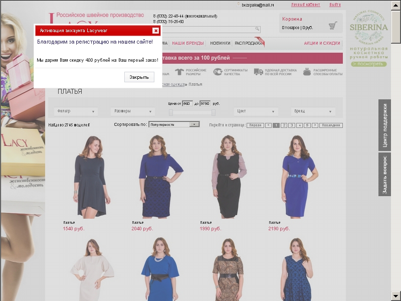Screen dimensions: 401x301
Task: Open the blue dress priced 2040 руб.
Action: tap(160, 177)
